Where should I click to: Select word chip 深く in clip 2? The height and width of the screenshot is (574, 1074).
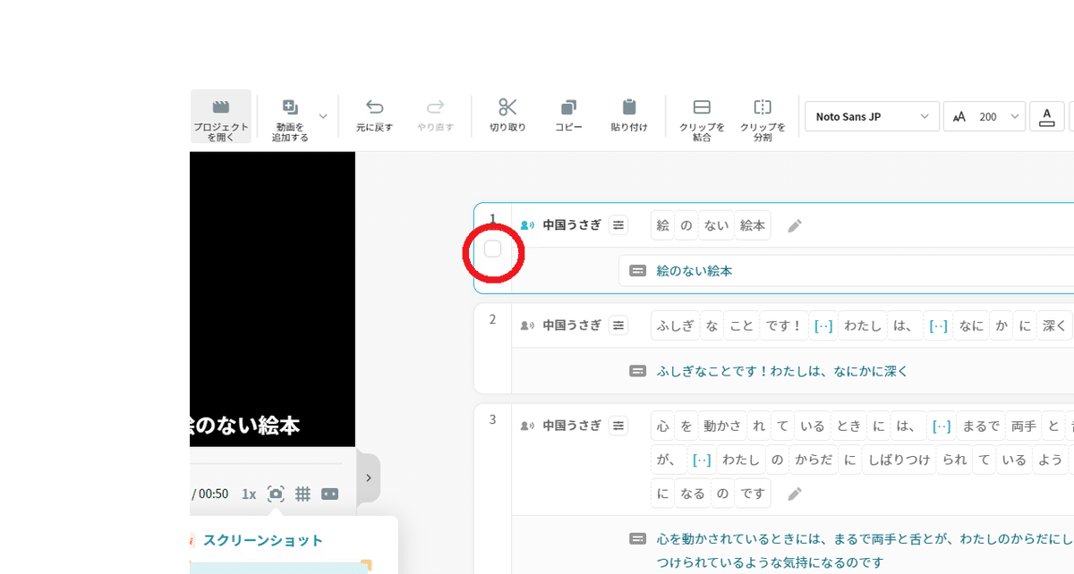[1054, 325]
